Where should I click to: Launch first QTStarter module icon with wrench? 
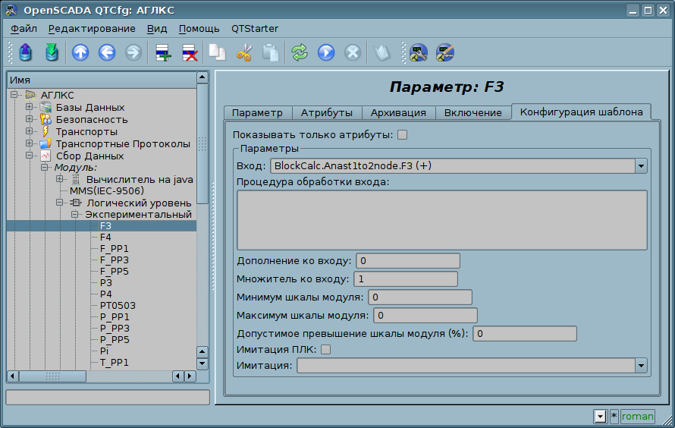coord(419,53)
